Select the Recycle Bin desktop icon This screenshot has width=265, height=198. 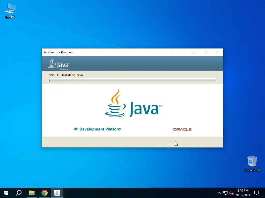[252, 164]
